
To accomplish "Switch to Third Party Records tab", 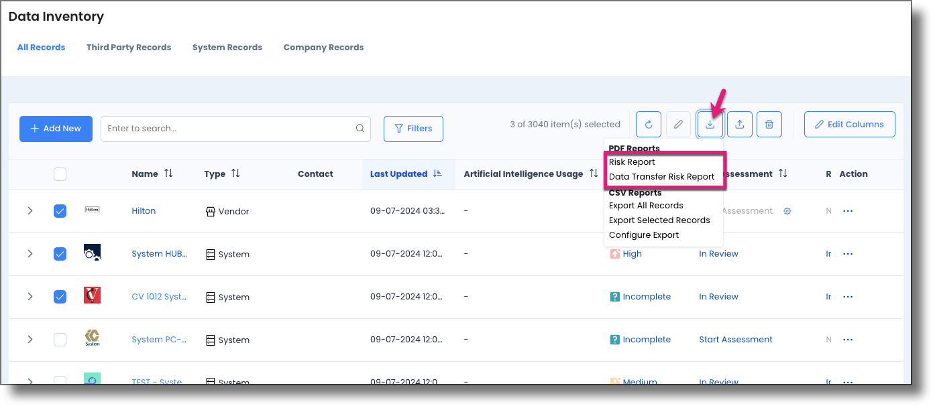I will pos(129,48).
